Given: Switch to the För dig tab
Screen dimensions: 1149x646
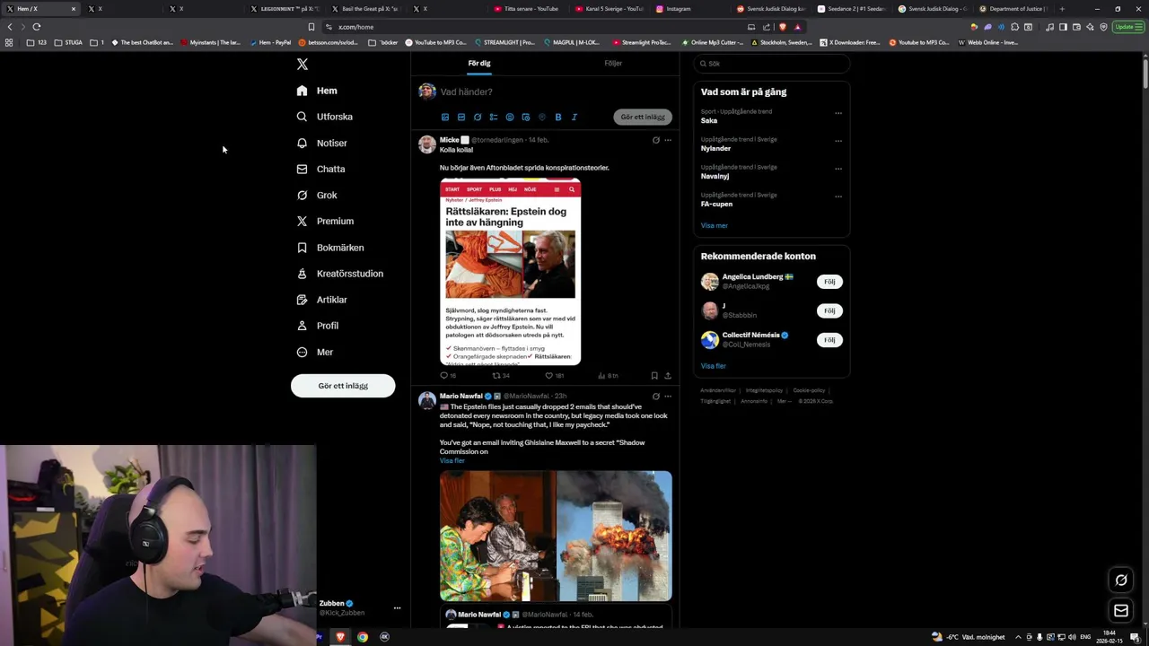Looking at the screenshot, I should (478, 64).
